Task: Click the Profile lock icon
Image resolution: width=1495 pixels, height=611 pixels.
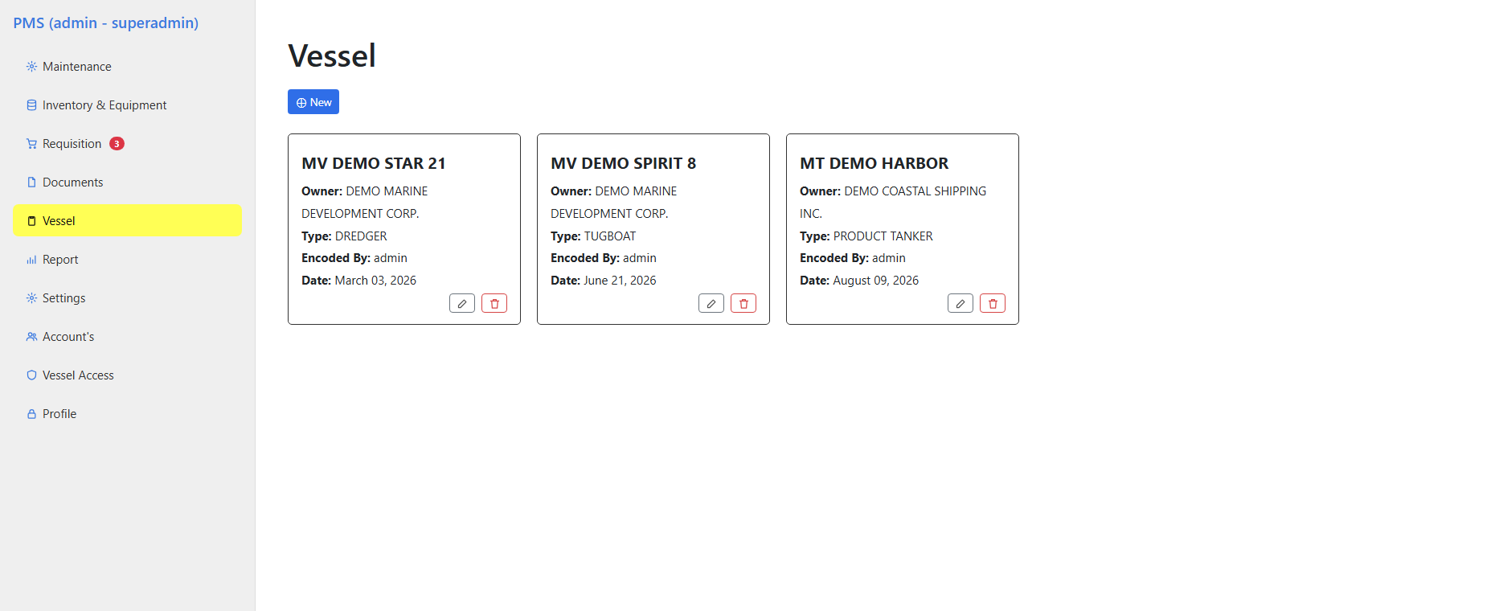Action: point(31,414)
